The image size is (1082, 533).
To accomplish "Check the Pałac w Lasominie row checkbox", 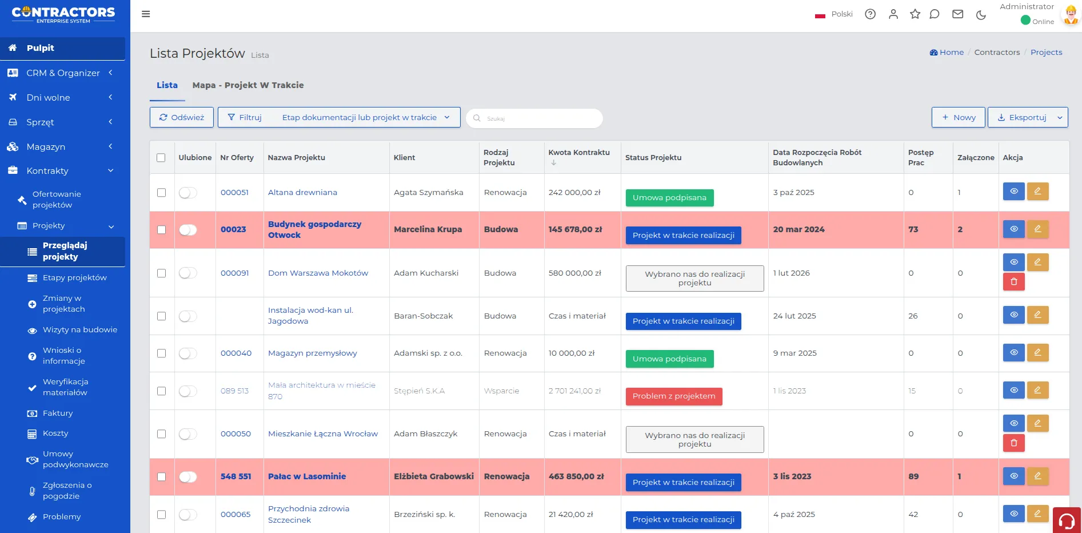I will pos(161,477).
